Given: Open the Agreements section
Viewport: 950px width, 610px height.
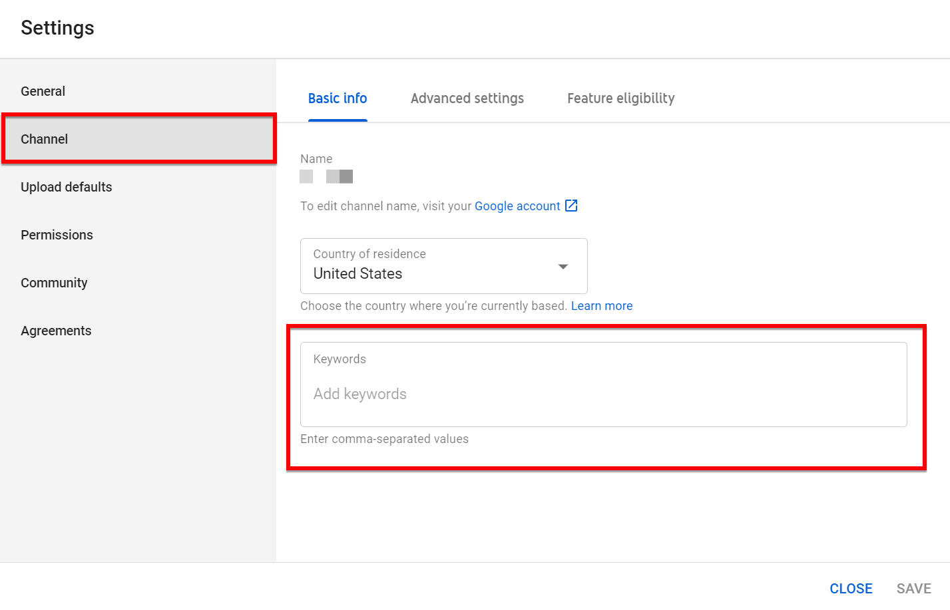Looking at the screenshot, I should (x=57, y=331).
